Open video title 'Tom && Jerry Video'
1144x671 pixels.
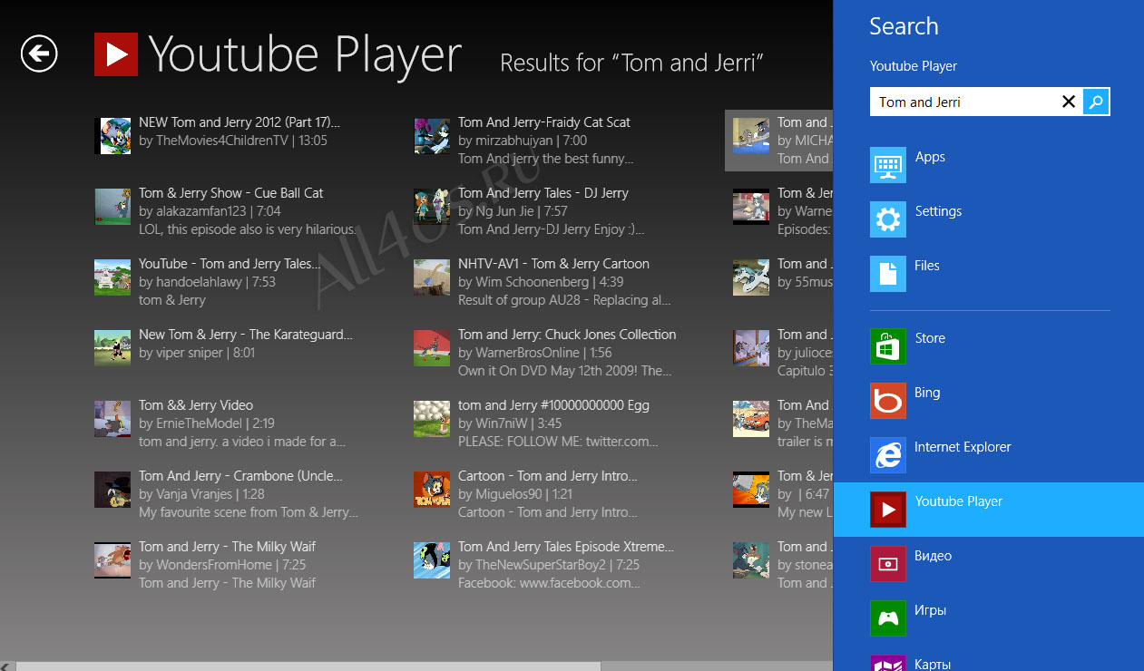pyautogui.click(x=196, y=405)
